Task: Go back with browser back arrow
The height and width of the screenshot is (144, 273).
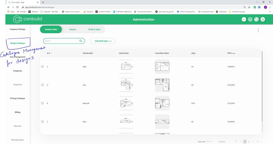Action: [x=8, y=7]
